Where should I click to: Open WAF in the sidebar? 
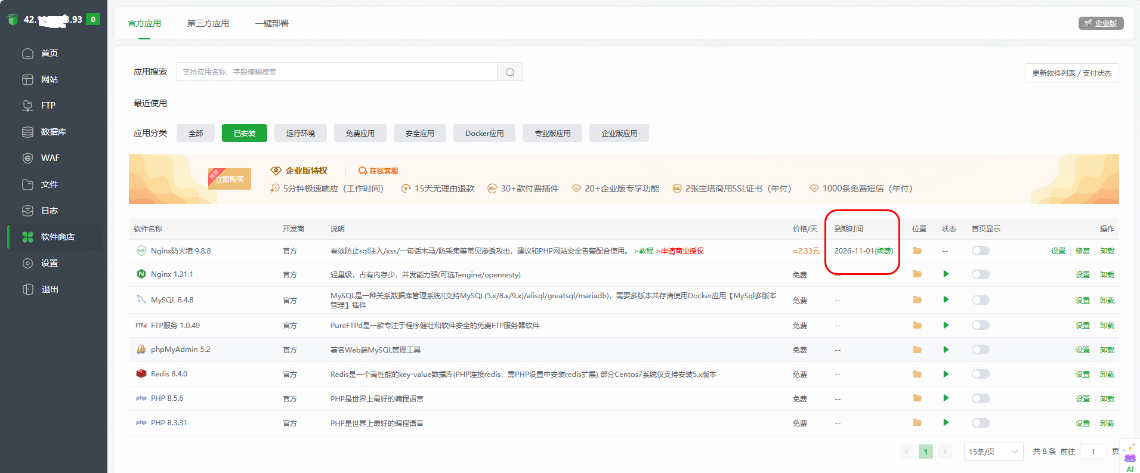pos(50,158)
